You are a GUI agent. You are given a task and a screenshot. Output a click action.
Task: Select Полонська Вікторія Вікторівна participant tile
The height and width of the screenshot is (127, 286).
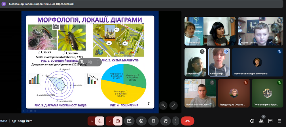coord(257,62)
